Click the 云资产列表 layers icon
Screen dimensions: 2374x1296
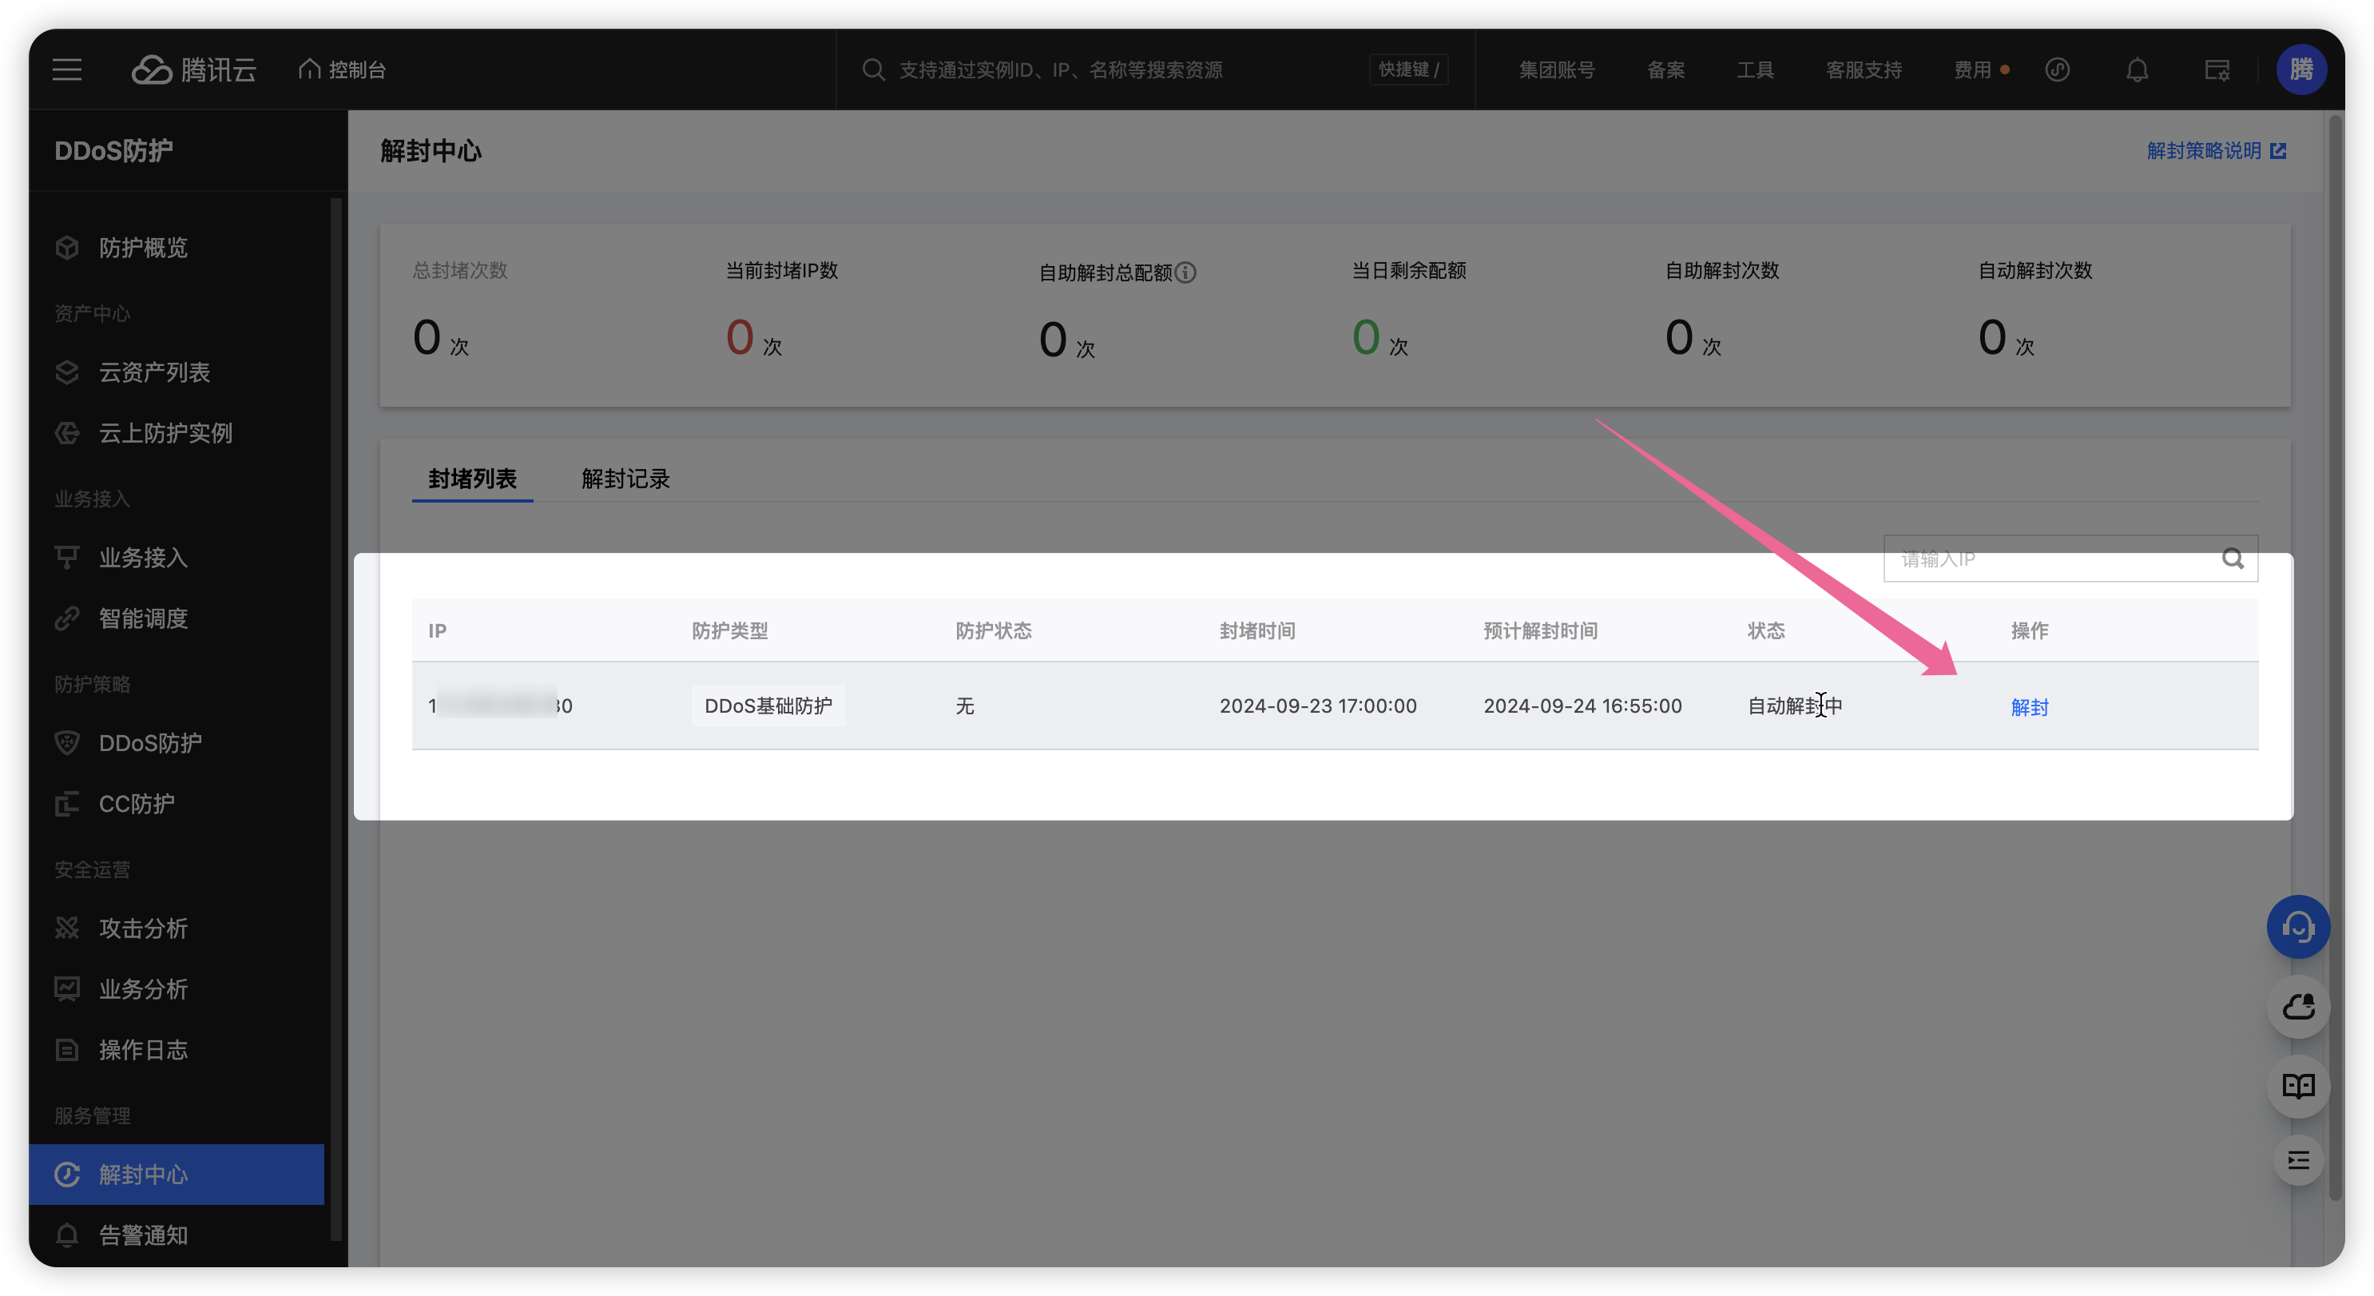tap(67, 372)
